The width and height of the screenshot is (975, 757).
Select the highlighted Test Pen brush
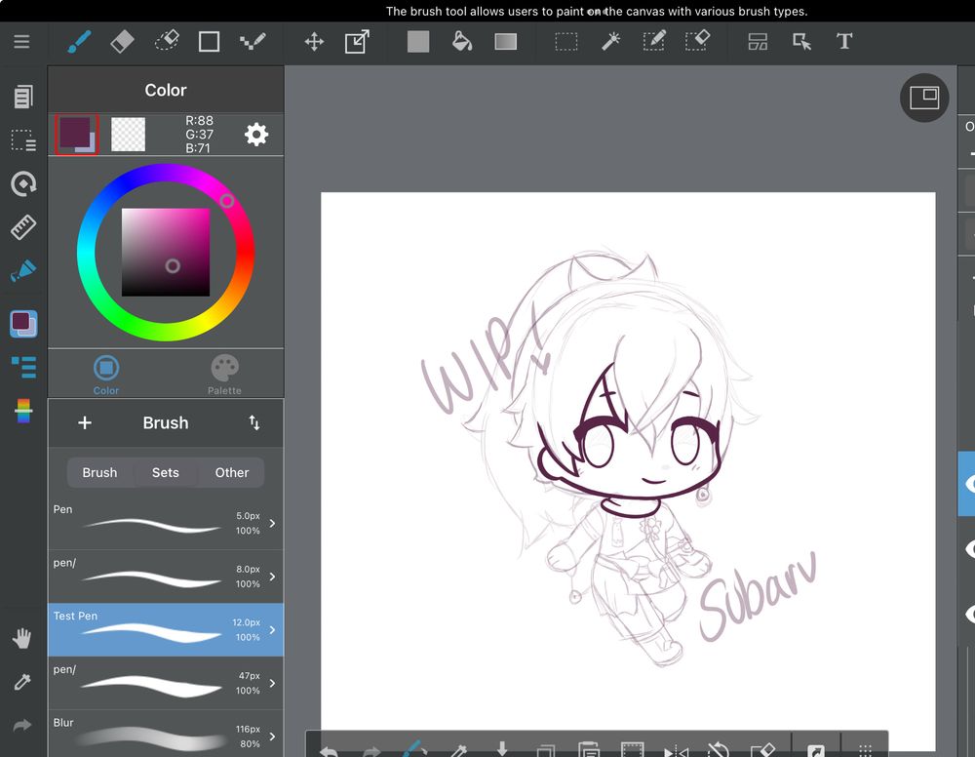(166, 629)
